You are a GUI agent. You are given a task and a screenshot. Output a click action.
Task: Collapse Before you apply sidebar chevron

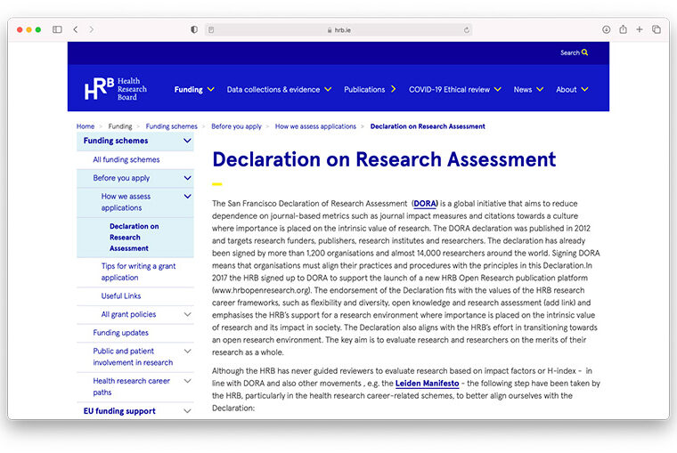point(187,178)
